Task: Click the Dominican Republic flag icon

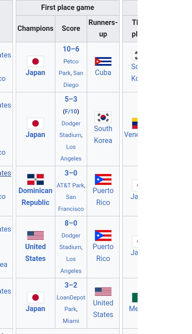Action: coord(36,179)
